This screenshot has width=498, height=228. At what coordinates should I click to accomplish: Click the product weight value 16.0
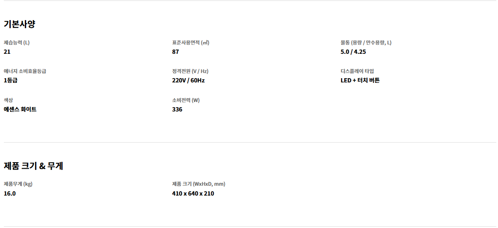[9, 193]
